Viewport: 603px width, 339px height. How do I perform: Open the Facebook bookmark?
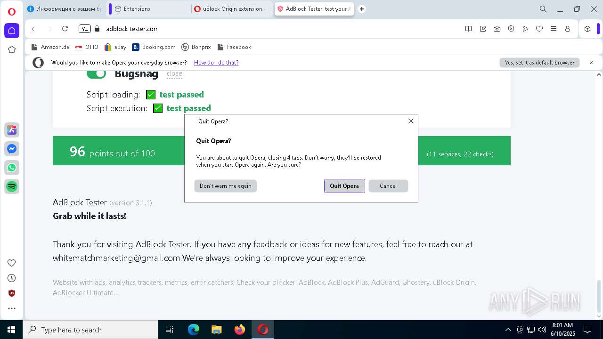tap(234, 47)
